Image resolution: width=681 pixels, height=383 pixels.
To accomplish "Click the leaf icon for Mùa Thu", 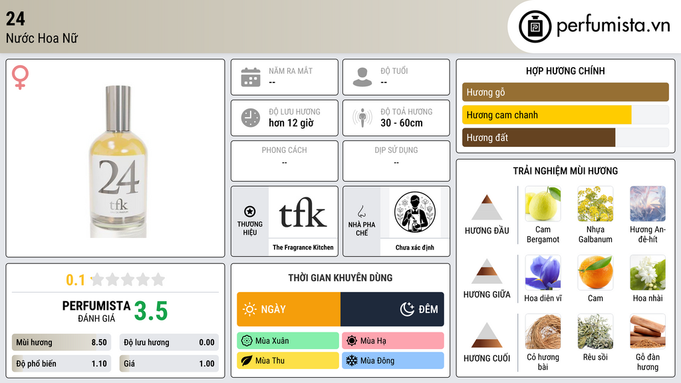I will click(x=246, y=360).
